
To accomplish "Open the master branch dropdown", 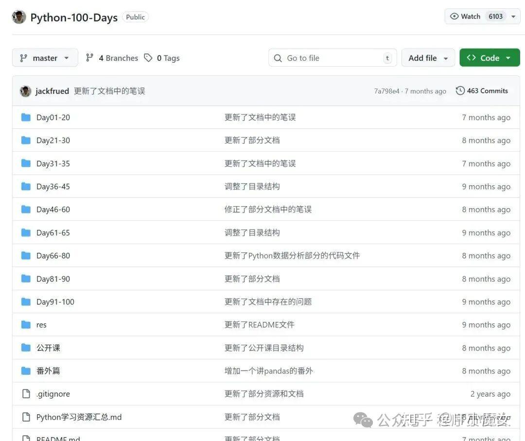I will click(x=45, y=57).
